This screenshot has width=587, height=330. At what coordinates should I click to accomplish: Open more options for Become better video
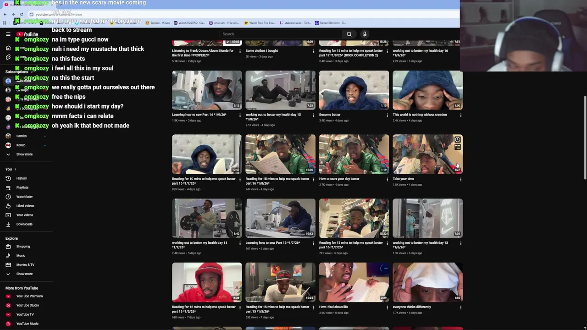click(387, 115)
